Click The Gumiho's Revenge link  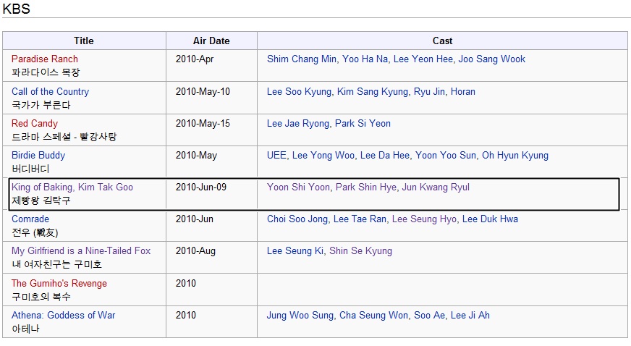[x=59, y=283]
